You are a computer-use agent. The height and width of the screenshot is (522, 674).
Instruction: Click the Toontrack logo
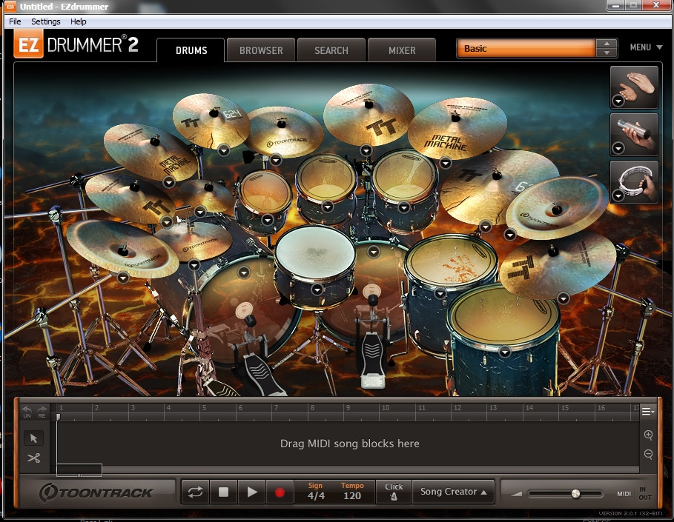96,492
